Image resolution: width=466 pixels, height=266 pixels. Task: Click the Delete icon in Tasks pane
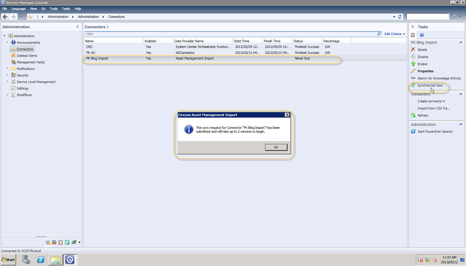[x=413, y=50]
